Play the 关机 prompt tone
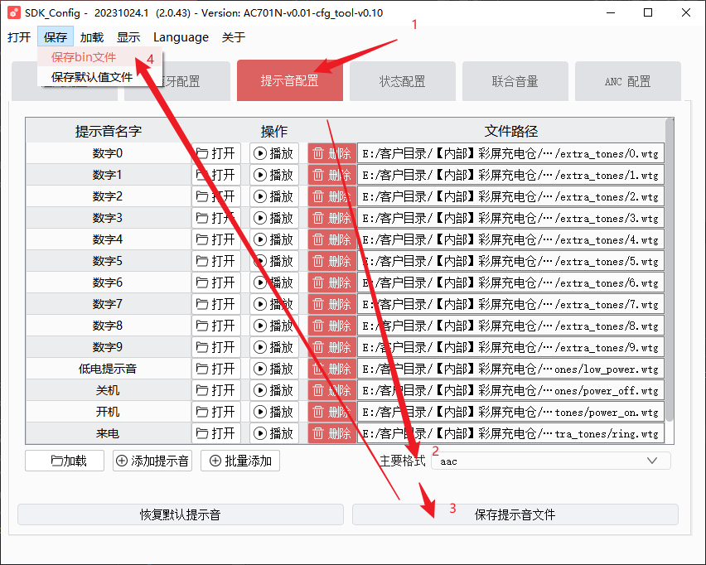The height and width of the screenshot is (565, 706). click(274, 390)
